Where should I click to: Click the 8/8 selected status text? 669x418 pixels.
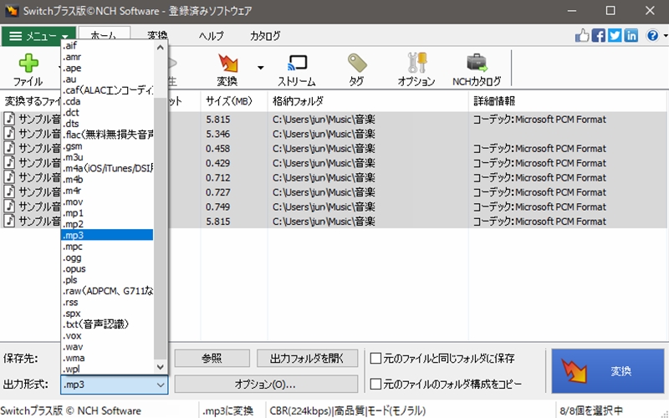pos(591,410)
